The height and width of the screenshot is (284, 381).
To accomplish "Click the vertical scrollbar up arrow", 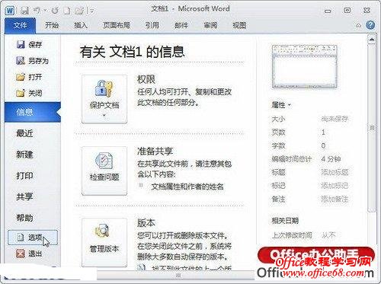I will tap(372, 40).
